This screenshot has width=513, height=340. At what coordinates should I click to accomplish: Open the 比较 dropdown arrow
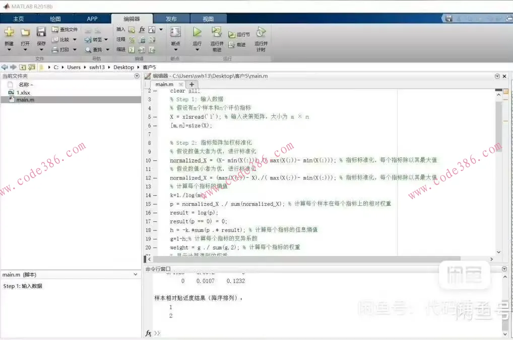[x=75, y=40]
